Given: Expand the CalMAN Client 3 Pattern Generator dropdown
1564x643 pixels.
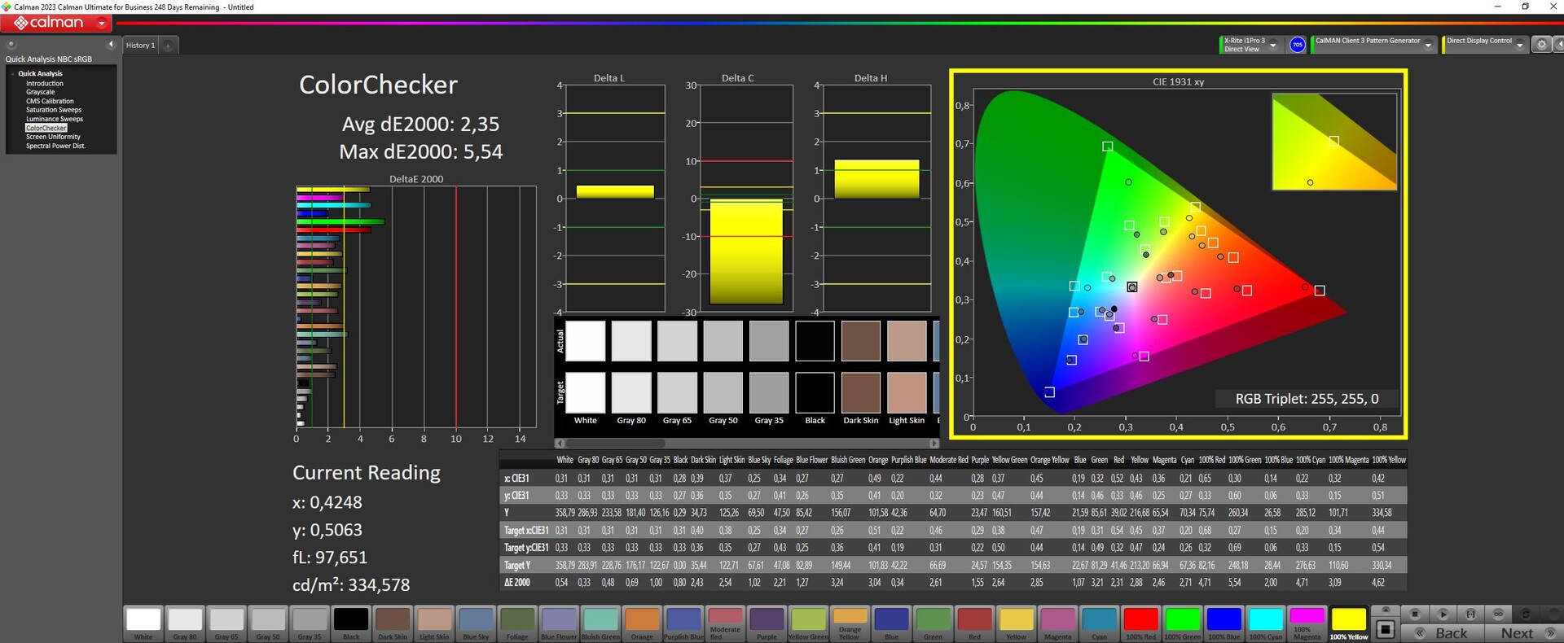Looking at the screenshot, I should [1428, 46].
